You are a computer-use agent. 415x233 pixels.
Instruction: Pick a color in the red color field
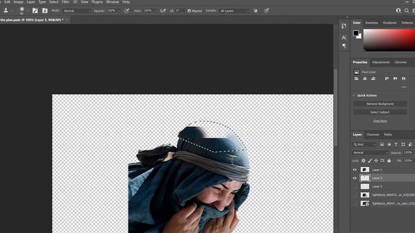pyautogui.click(x=389, y=39)
